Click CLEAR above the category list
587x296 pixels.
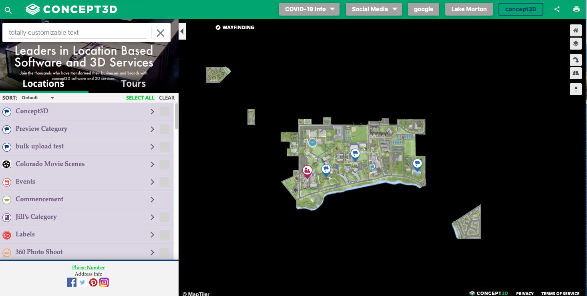click(167, 98)
